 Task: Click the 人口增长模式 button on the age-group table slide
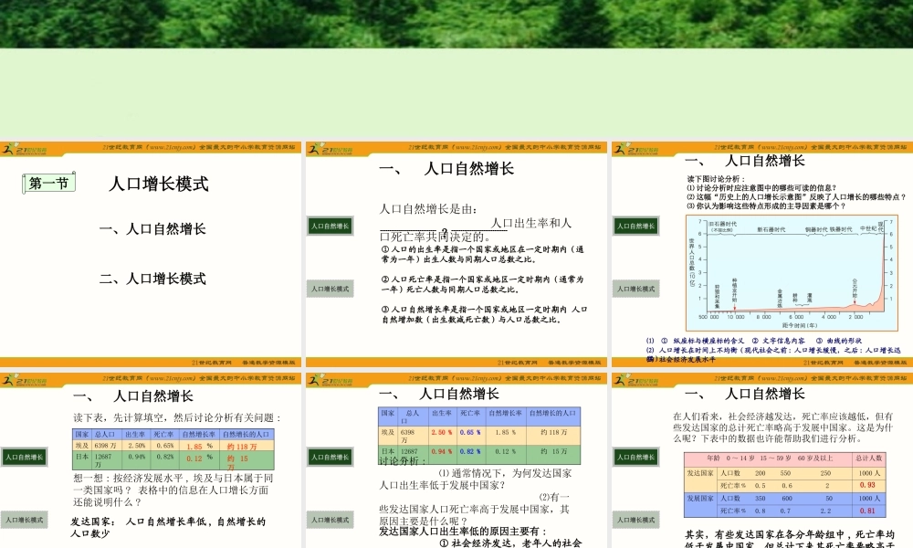point(635,520)
